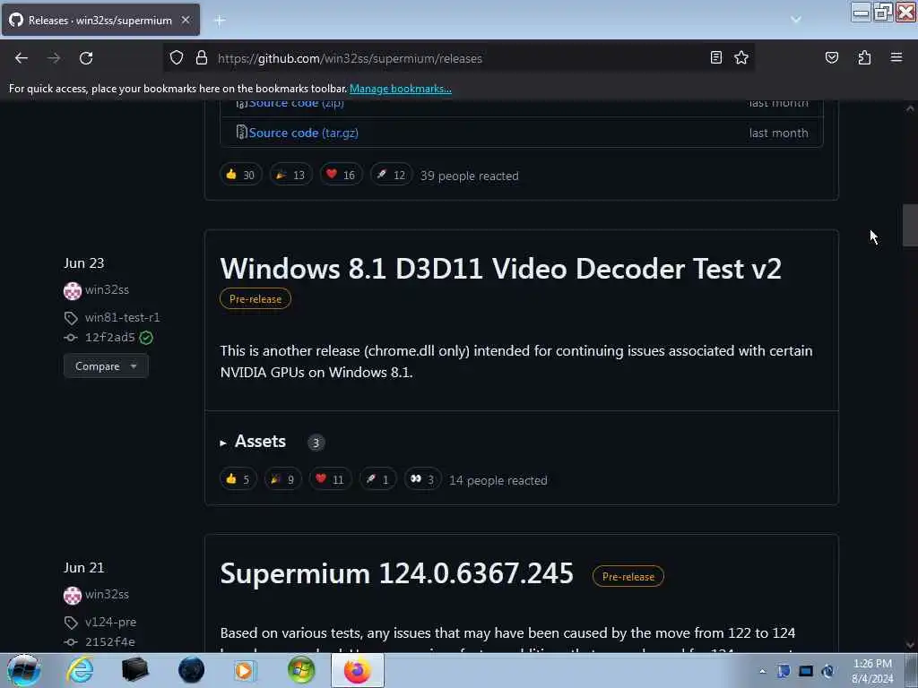918x688 pixels.
Task: List all tabs chevron dropdown
Action: pos(796,20)
